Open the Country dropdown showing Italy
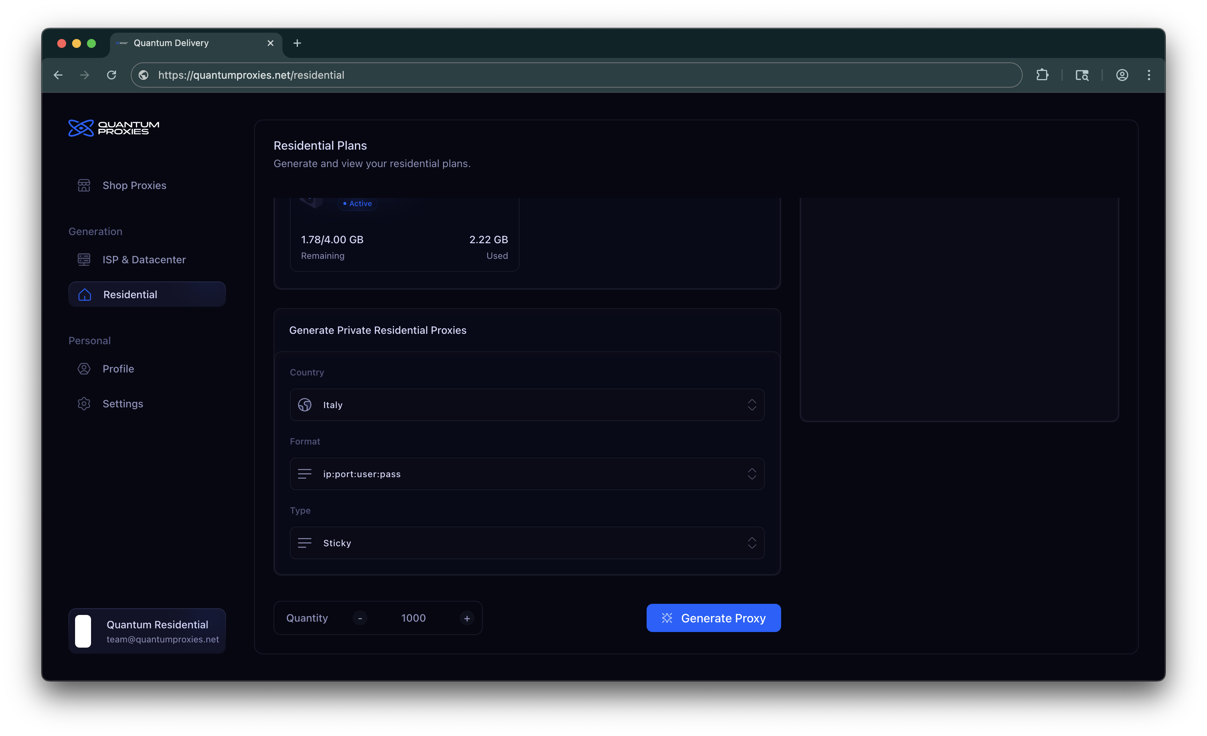Screen dimensions: 1207x736 tap(527, 405)
